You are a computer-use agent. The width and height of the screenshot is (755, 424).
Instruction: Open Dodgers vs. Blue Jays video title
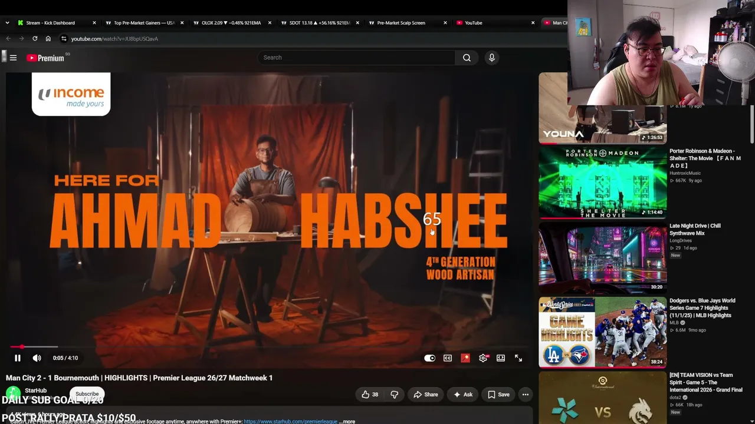coord(703,308)
